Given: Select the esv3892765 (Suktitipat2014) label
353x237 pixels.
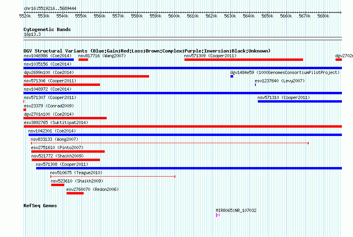Looking at the screenshot, I should click(x=56, y=122).
